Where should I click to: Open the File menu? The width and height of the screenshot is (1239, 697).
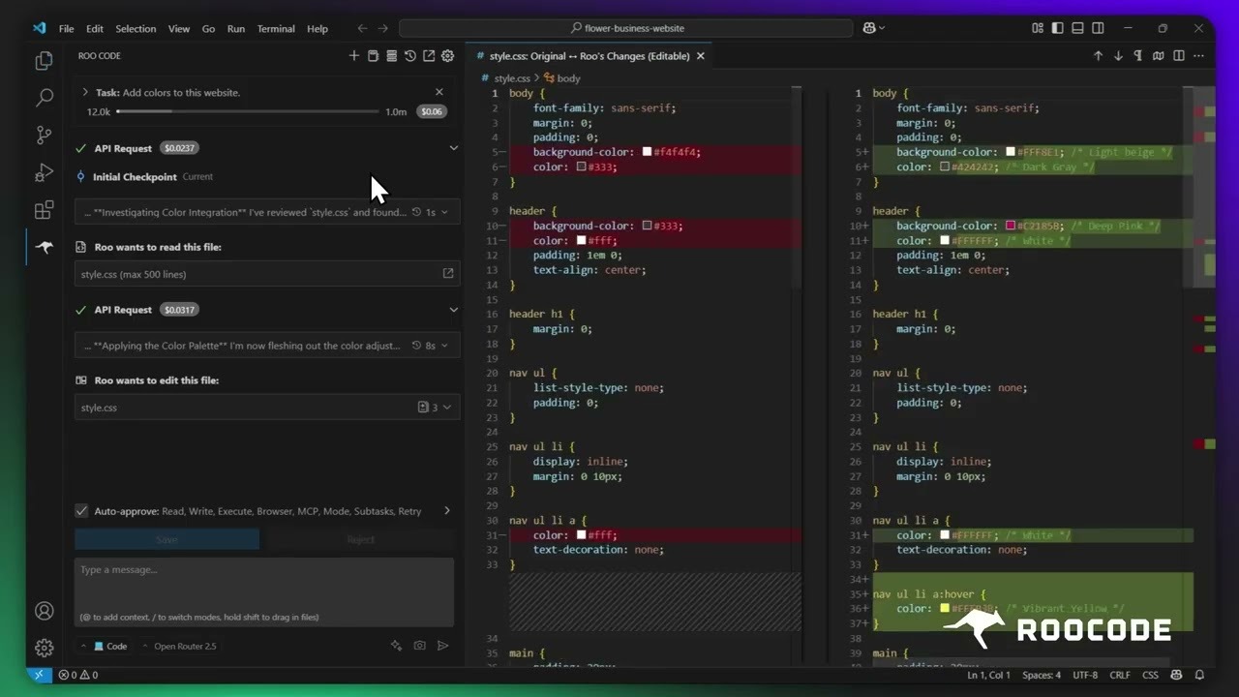tap(66, 29)
